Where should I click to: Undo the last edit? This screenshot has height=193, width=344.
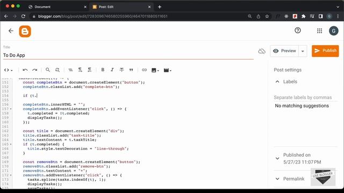pyautogui.click(x=25, y=70)
